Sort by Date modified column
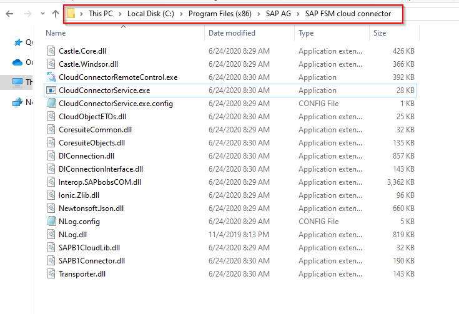The height and width of the screenshot is (314, 459). pos(232,33)
